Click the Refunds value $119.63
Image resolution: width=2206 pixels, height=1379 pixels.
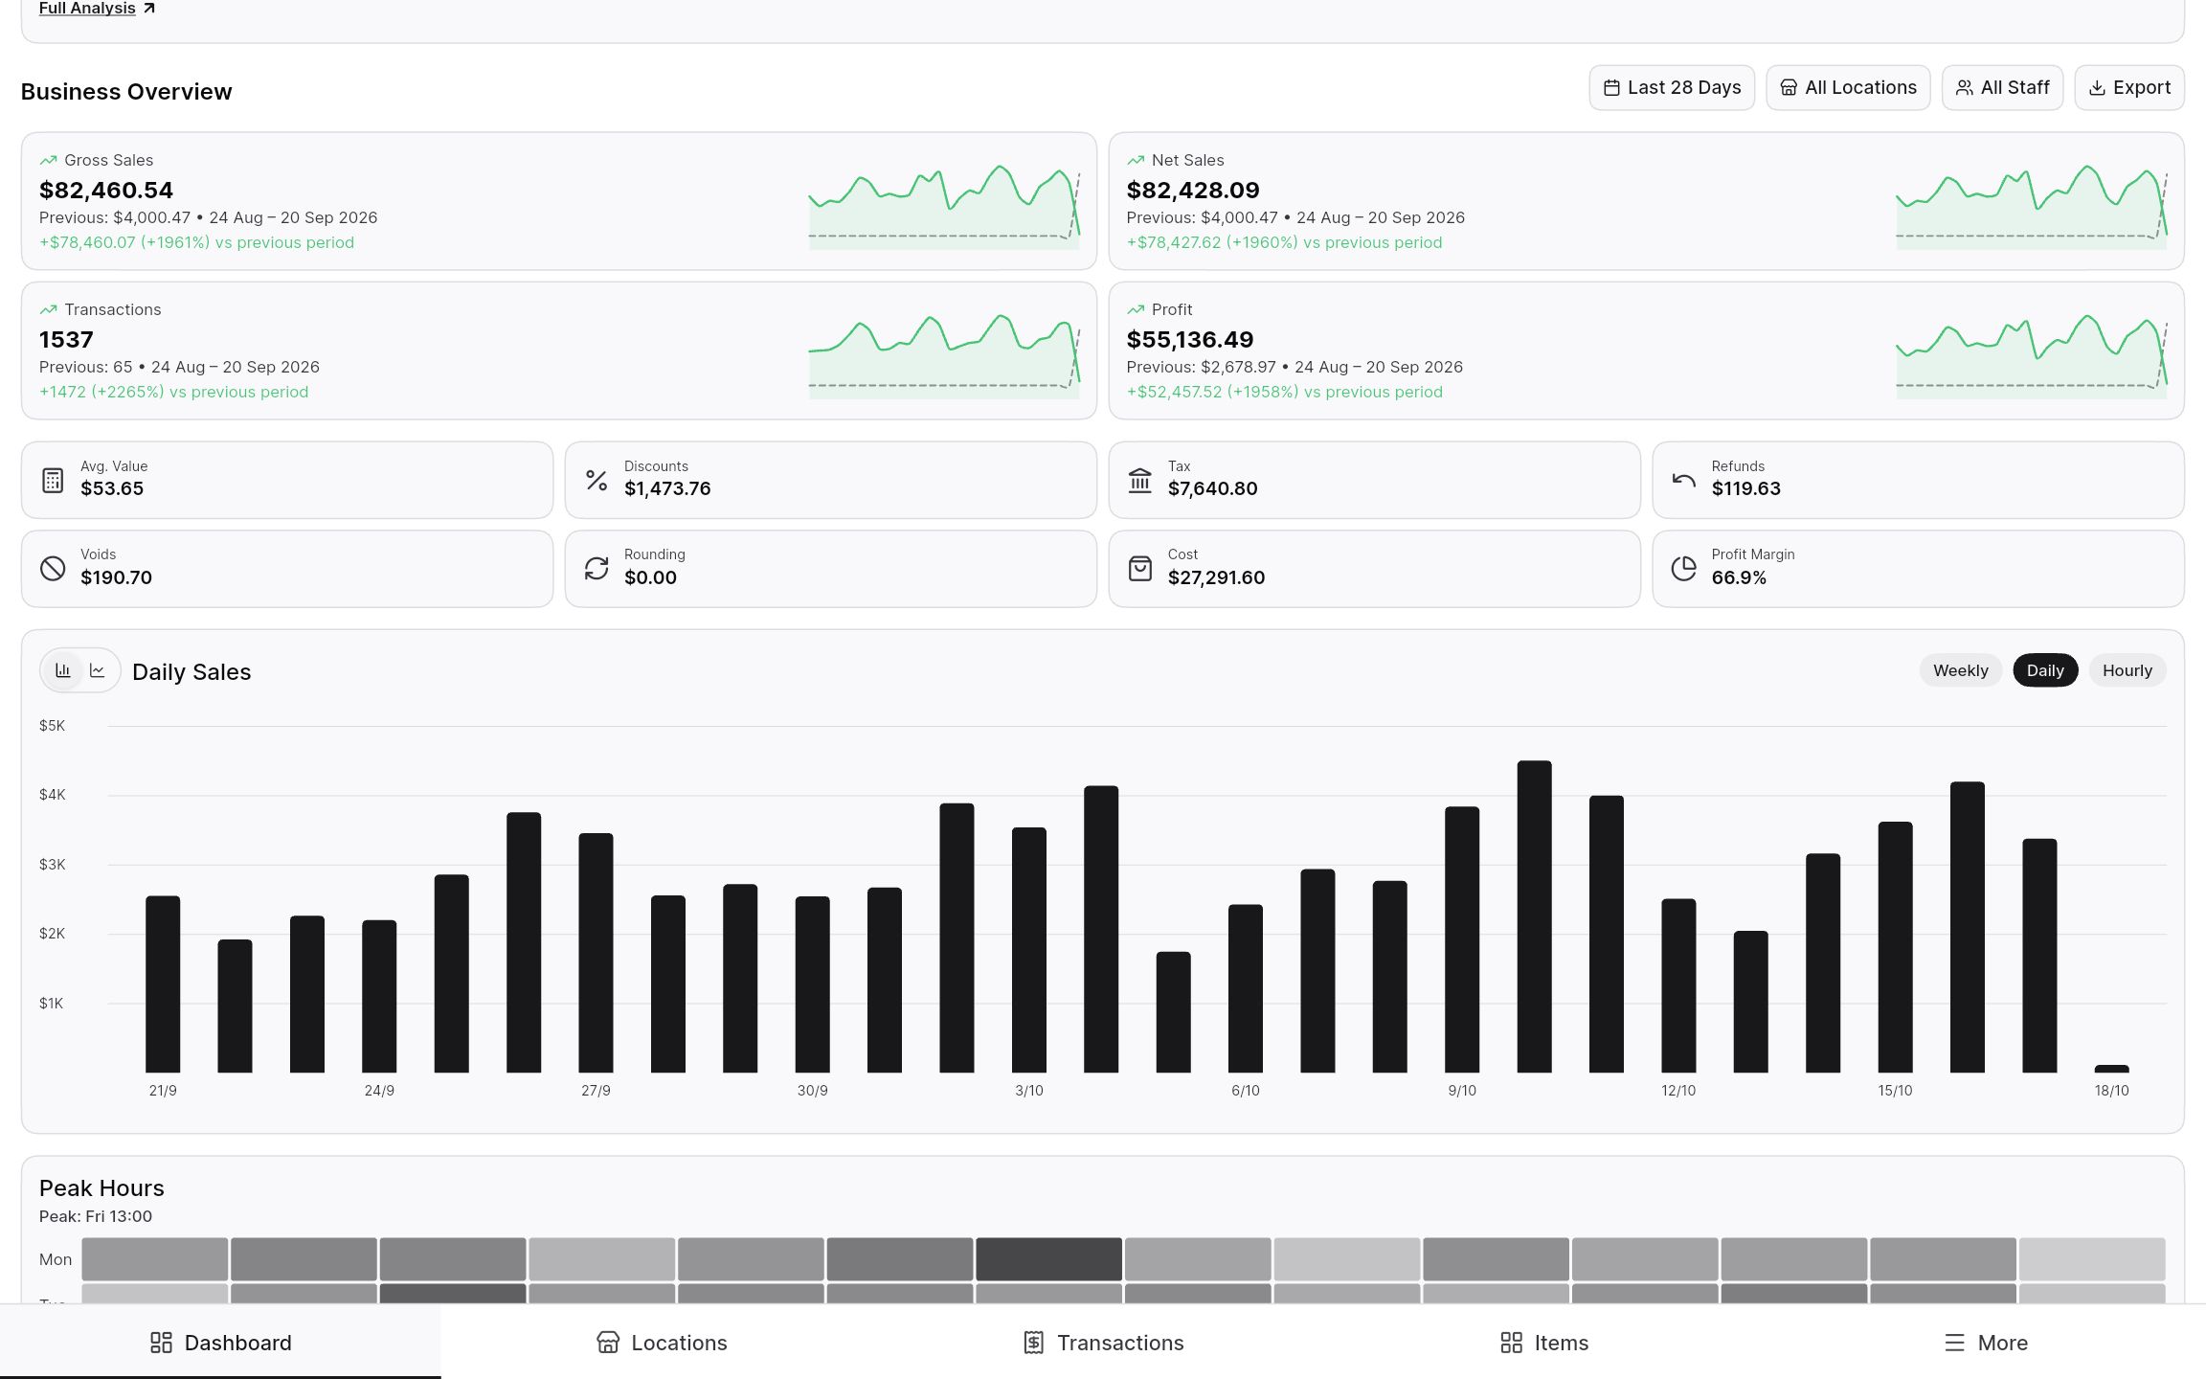pos(1746,488)
